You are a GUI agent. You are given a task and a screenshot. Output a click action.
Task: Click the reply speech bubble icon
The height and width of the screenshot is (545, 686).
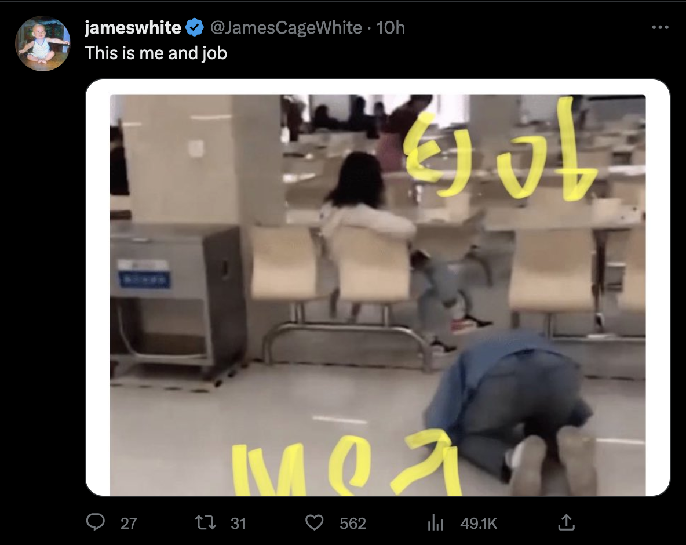click(x=96, y=522)
